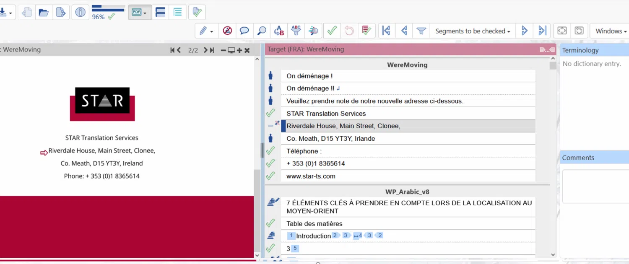Image resolution: width=629 pixels, height=264 pixels.
Task: Click the confirm-all lines checkmark icon
Action: [366, 31]
